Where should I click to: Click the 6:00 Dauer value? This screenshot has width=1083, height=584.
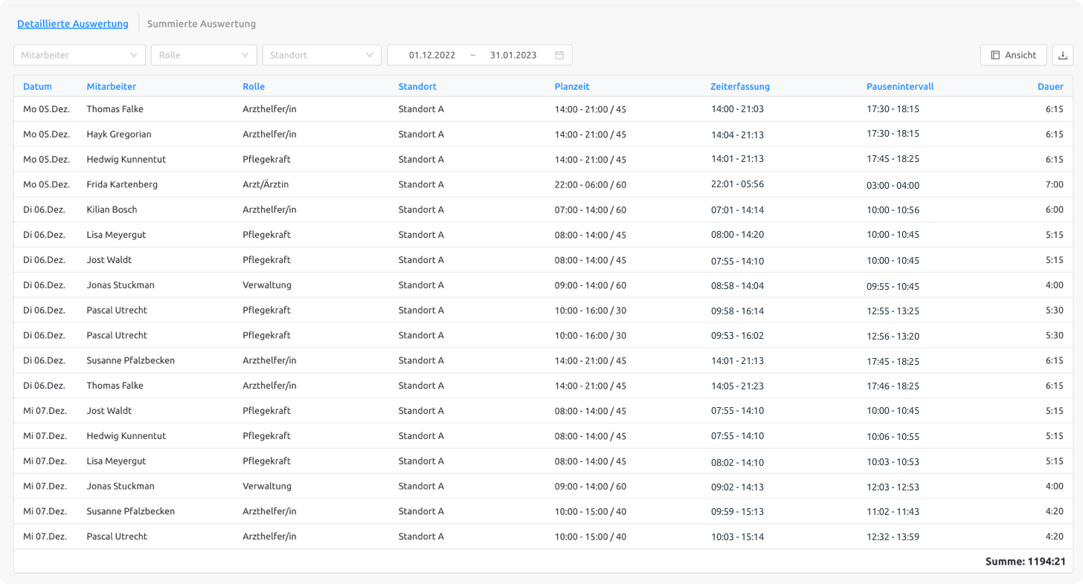(1054, 210)
